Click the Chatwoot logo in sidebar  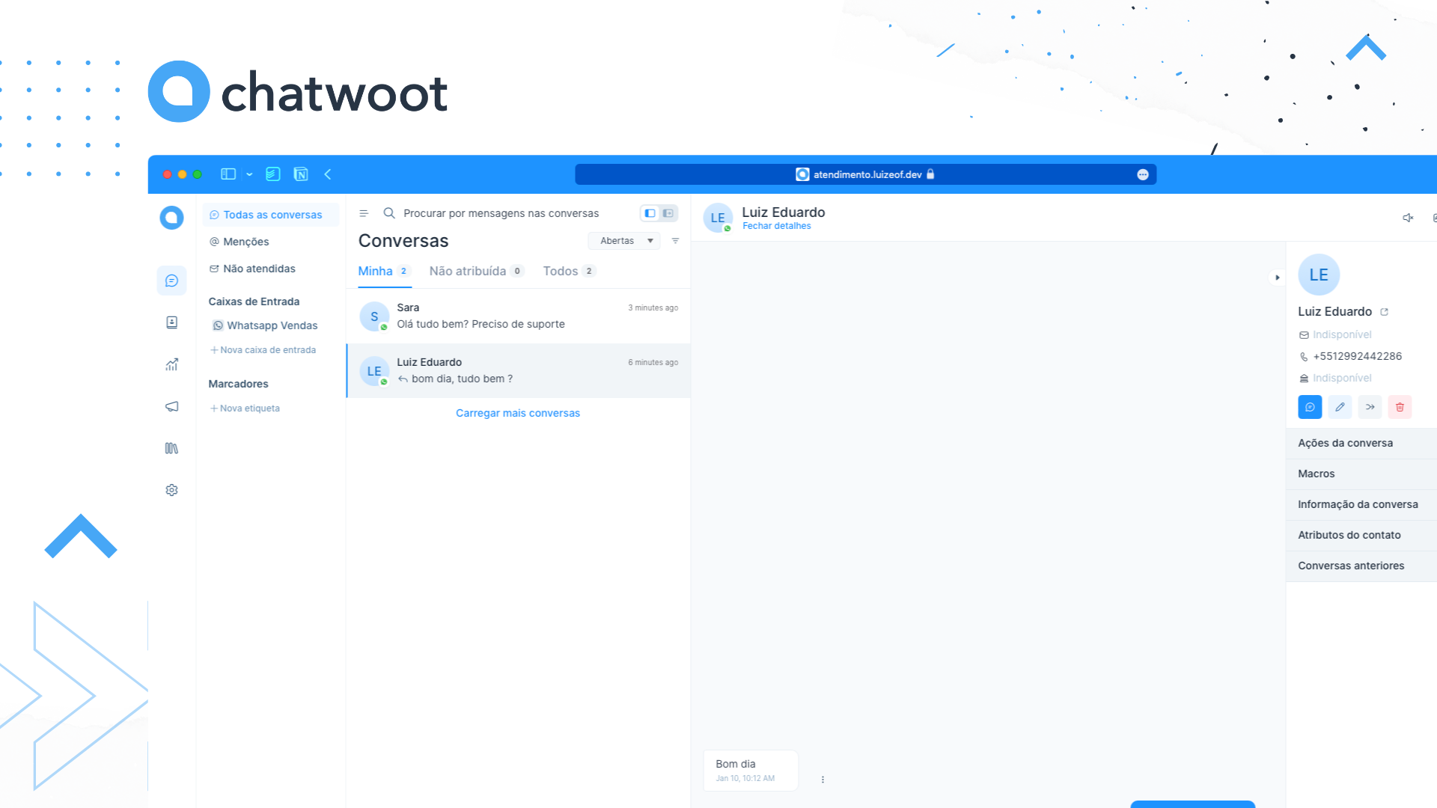point(171,218)
